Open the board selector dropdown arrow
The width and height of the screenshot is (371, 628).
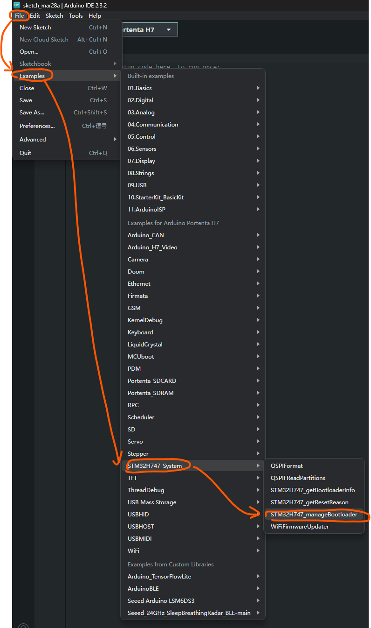[169, 29]
